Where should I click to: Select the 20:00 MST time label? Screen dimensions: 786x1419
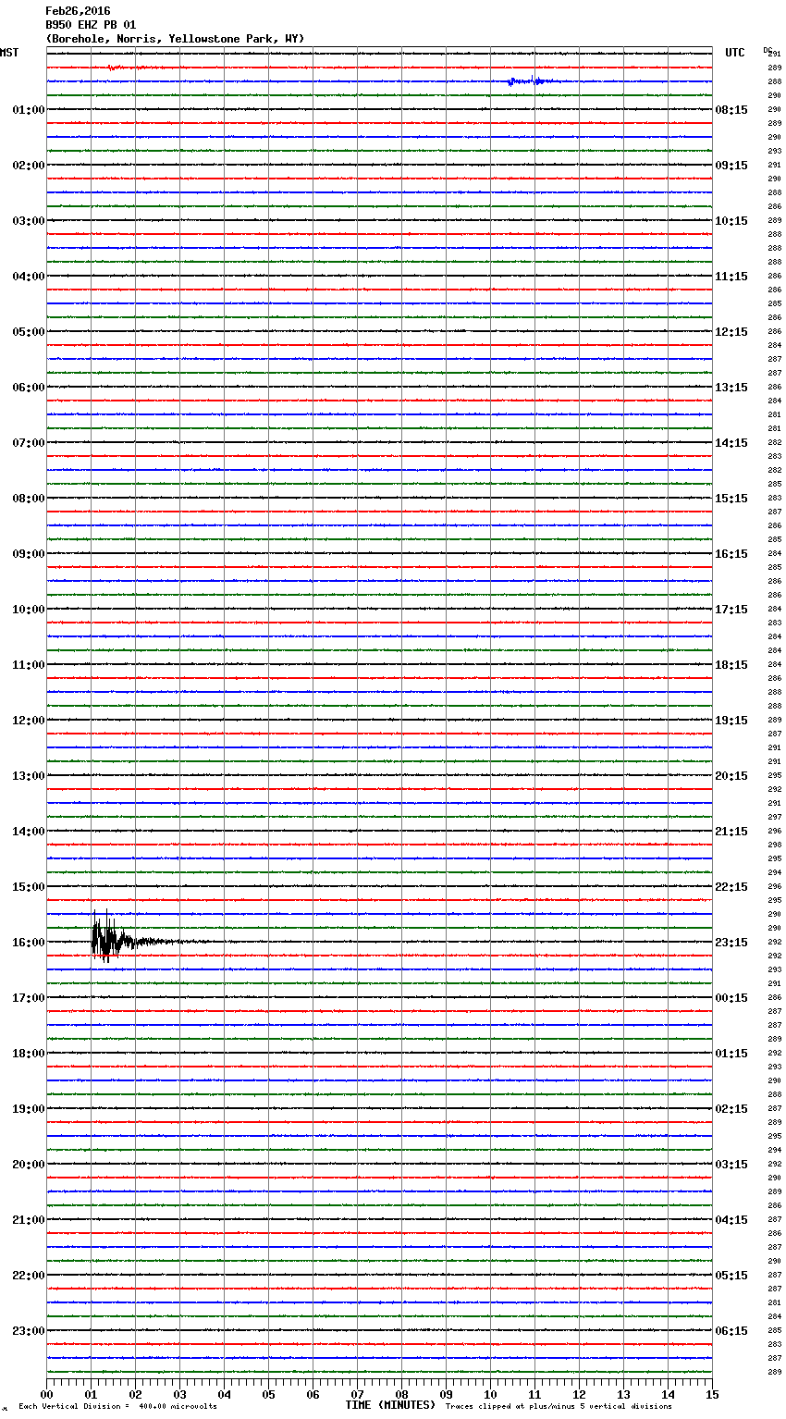tap(29, 1165)
